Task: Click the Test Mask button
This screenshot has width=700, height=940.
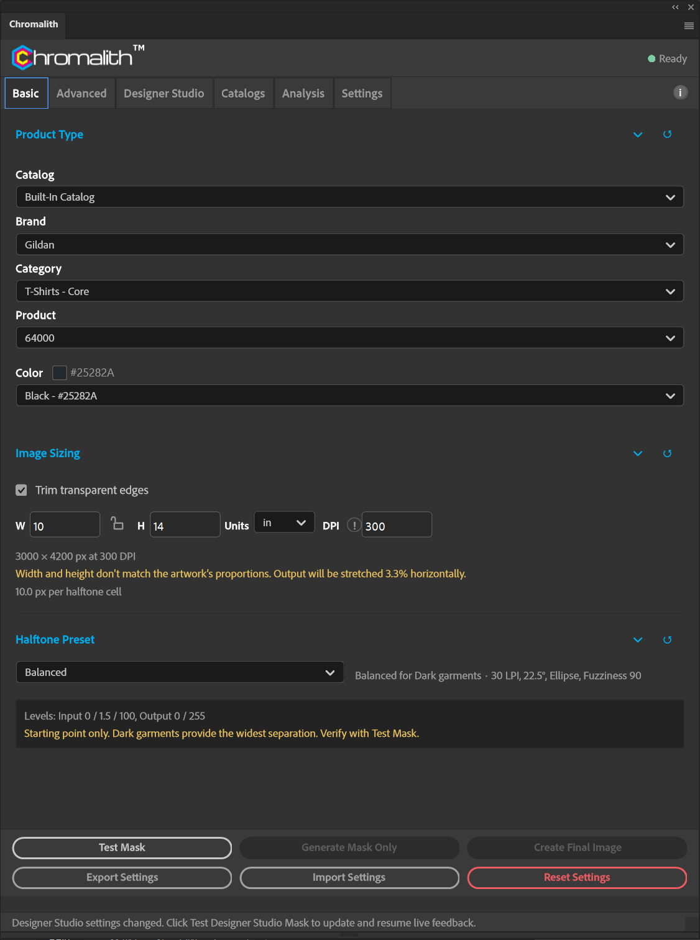Action: 122,847
